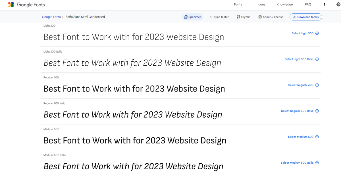The image size is (341, 179).
Task: Click the Regular 400 sample text
Action: click(x=134, y=89)
